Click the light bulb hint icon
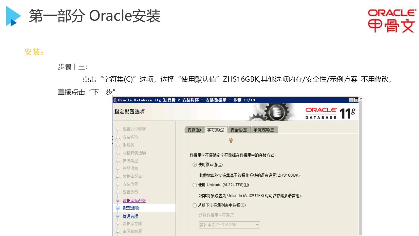The image size is (419, 236). click(x=231, y=140)
